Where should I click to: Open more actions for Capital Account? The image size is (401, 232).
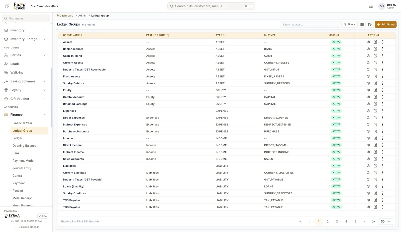click(382, 97)
